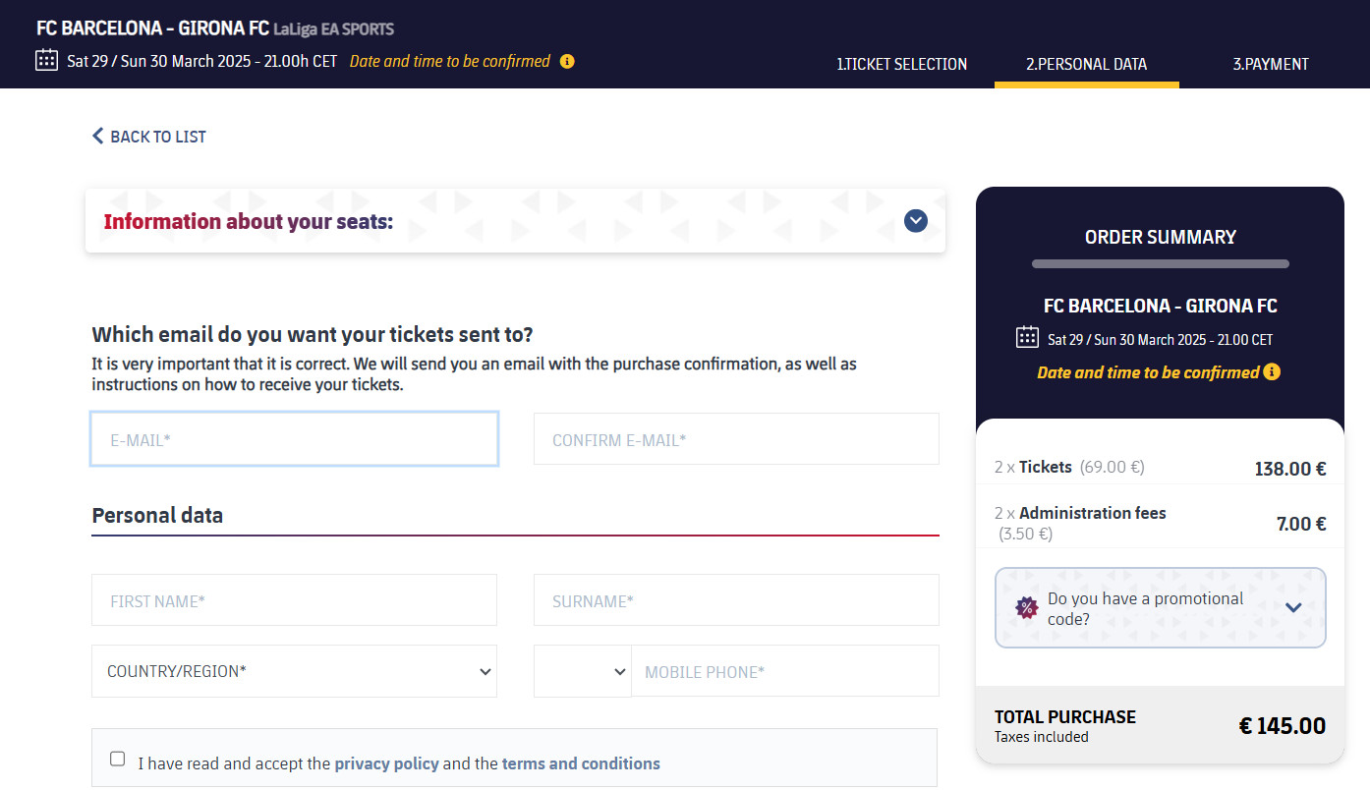Select the 2.Personal Data step tab

(x=1086, y=64)
